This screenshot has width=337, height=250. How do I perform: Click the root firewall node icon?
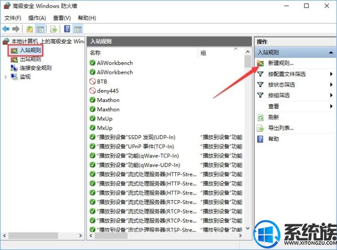pos(6,41)
